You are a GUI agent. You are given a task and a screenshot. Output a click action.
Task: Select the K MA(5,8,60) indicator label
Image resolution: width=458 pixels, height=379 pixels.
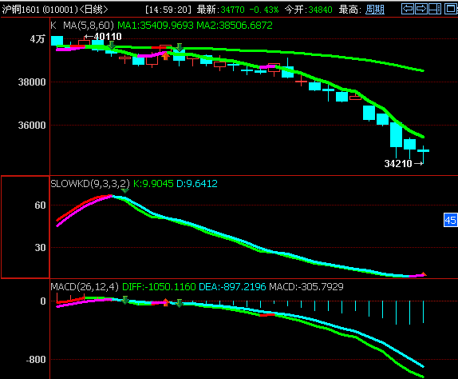tap(82, 26)
